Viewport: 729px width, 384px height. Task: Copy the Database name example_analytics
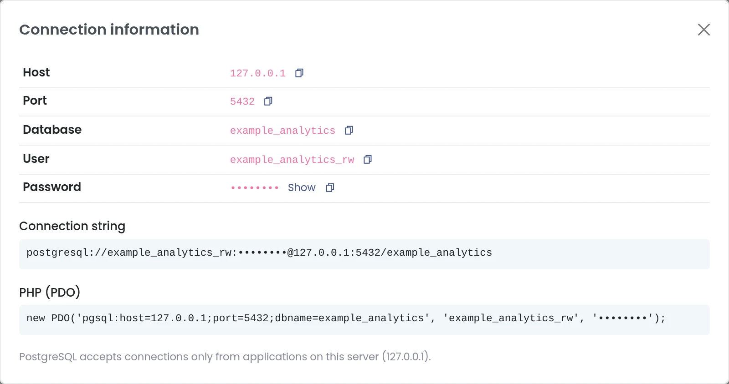click(x=349, y=131)
